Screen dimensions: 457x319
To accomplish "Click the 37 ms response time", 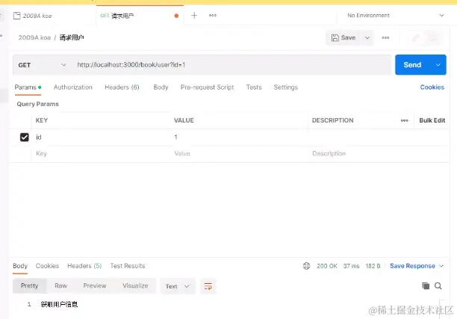I will tap(351, 266).
